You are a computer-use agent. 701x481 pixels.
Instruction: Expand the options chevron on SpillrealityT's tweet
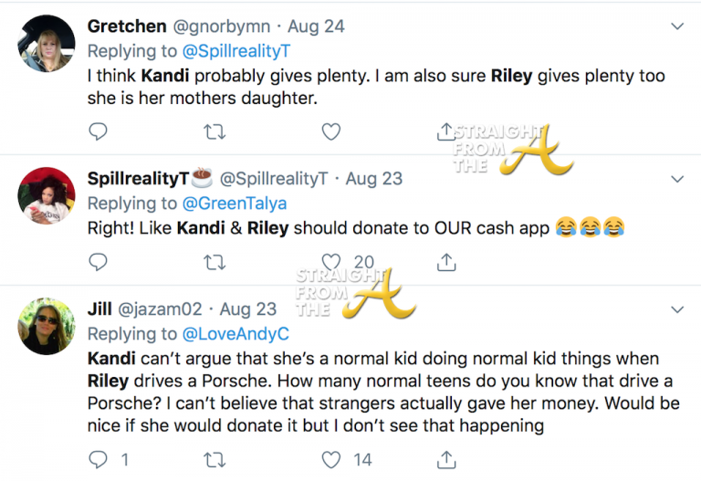tap(677, 177)
